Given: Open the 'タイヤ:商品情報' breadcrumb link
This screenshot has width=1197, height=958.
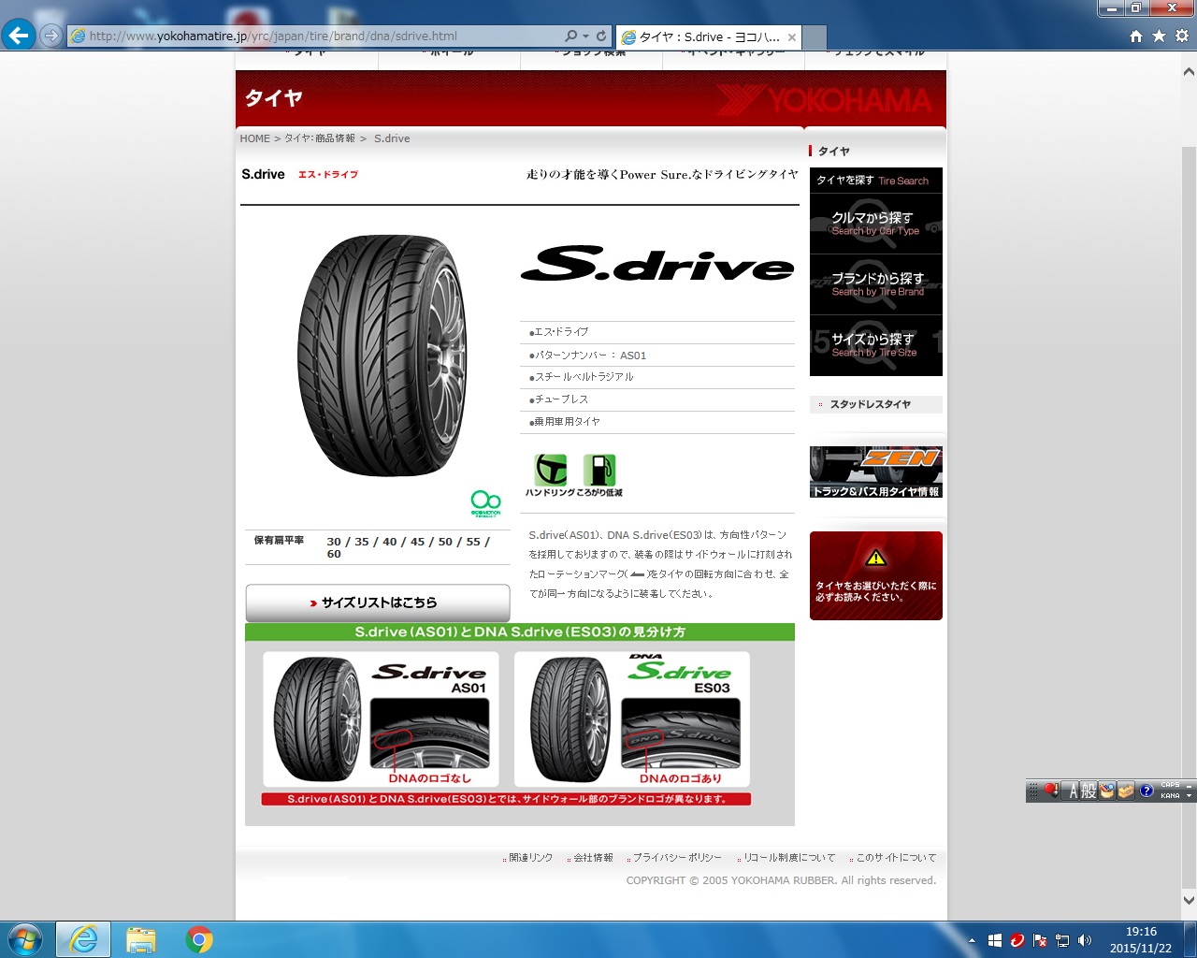Looking at the screenshot, I should click(320, 138).
